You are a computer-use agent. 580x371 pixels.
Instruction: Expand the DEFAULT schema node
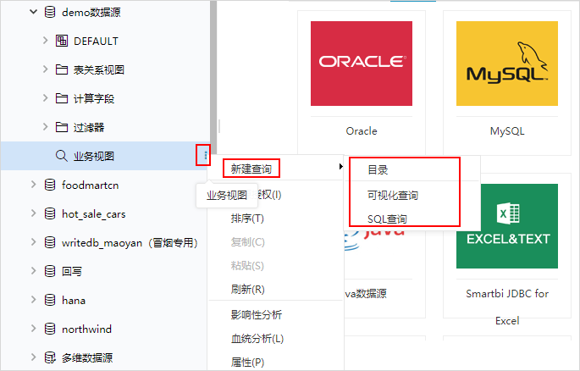pos(45,41)
